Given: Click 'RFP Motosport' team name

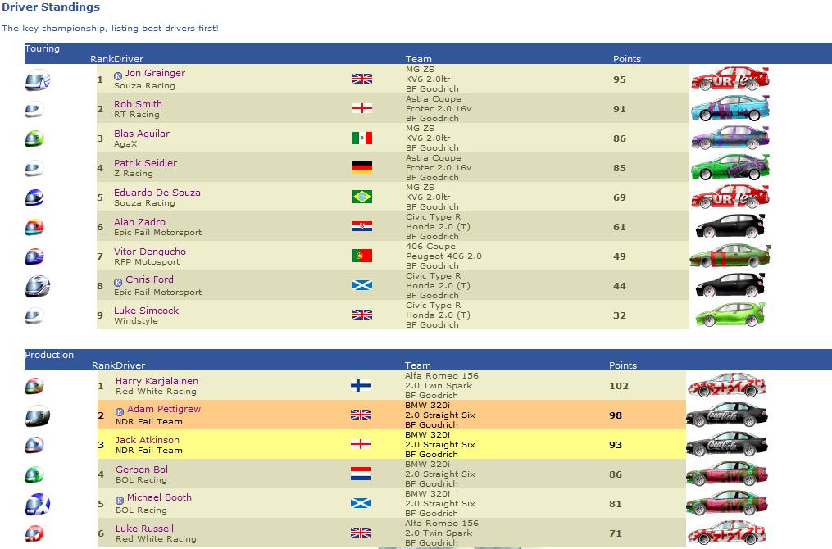Looking at the screenshot, I should coord(147,262).
